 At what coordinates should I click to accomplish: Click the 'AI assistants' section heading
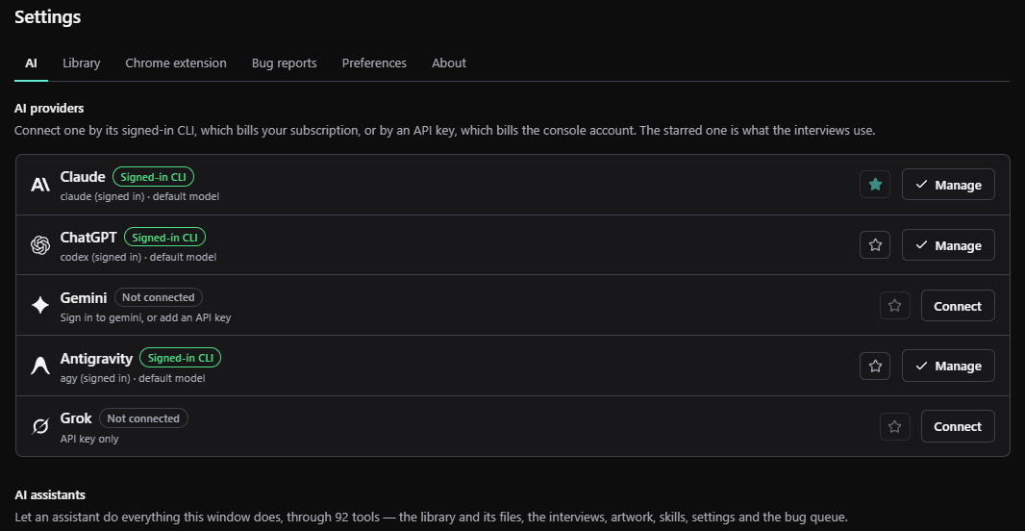click(50, 495)
